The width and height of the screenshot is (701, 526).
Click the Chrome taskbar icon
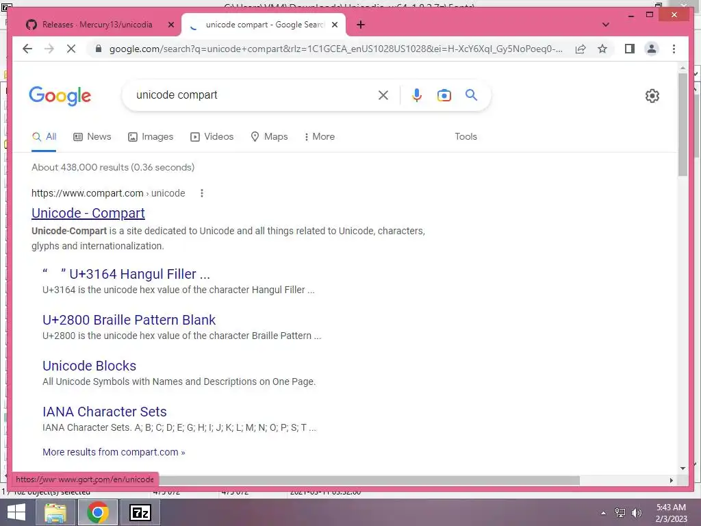(x=97, y=512)
